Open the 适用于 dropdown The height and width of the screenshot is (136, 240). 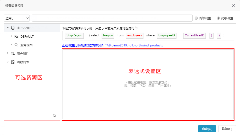point(17,18)
